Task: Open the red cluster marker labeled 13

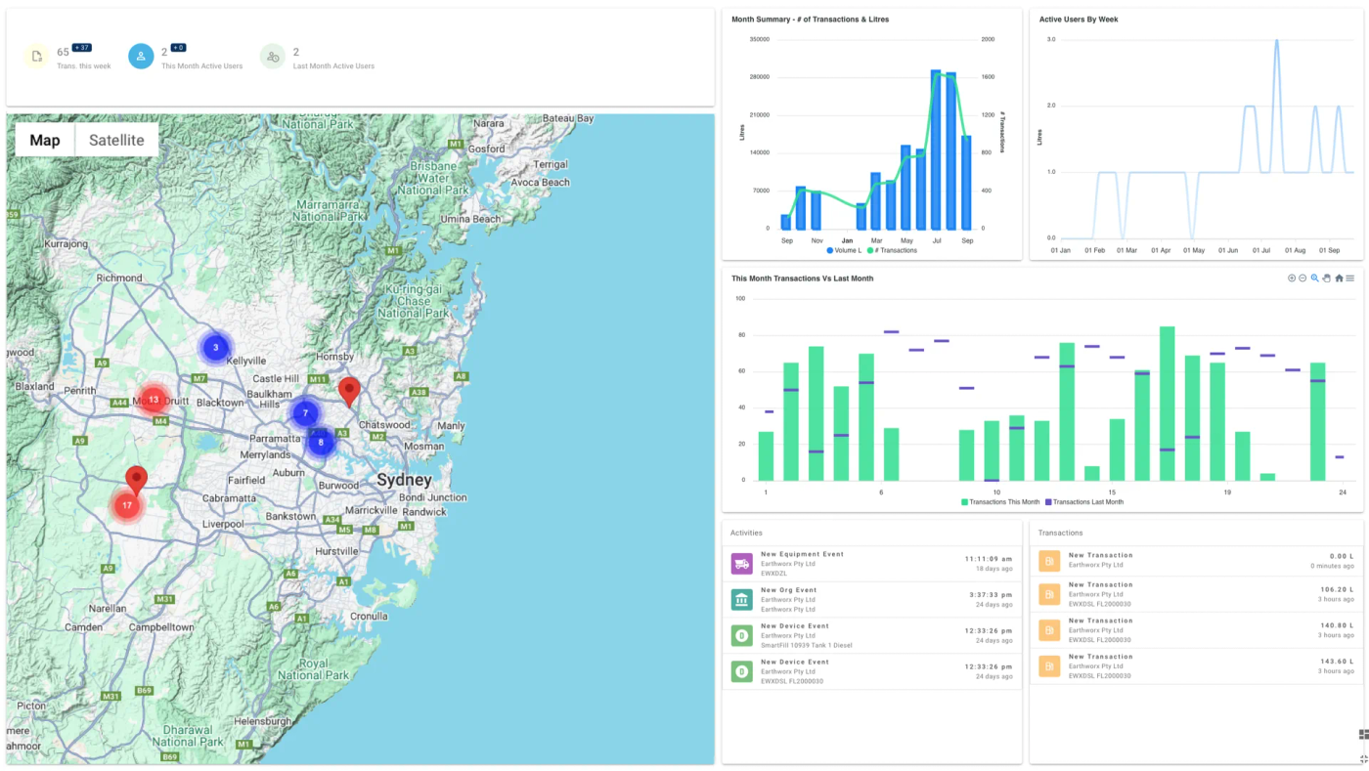Action: pyautogui.click(x=154, y=401)
